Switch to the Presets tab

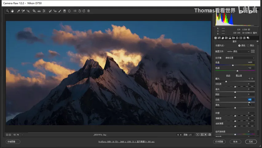pyautogui.click(x=244, y=38)
